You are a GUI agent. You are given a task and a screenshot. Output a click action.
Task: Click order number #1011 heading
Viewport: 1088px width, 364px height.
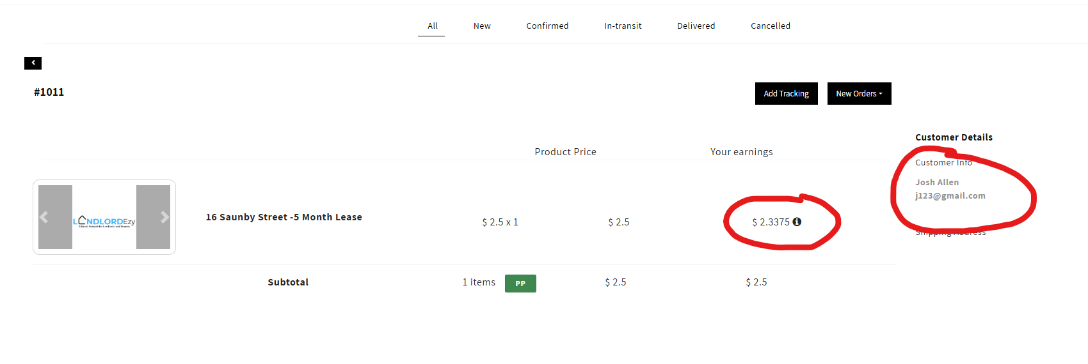(49, 92)
